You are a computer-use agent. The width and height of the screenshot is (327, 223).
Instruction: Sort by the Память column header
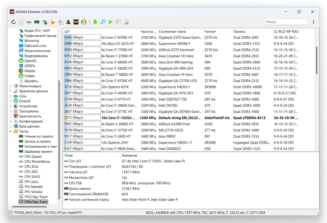252,32
